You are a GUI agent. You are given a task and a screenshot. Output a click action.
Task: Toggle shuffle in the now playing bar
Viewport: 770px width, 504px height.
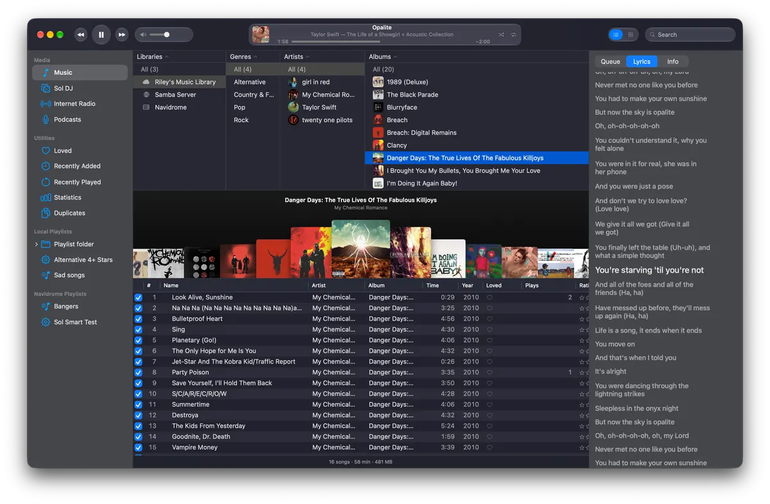pyautogui.click(x=501, y=35)
